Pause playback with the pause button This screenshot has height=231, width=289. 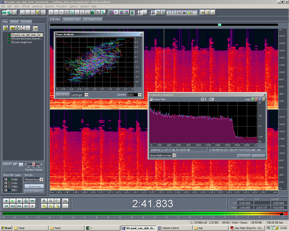(x=19, y=201)
